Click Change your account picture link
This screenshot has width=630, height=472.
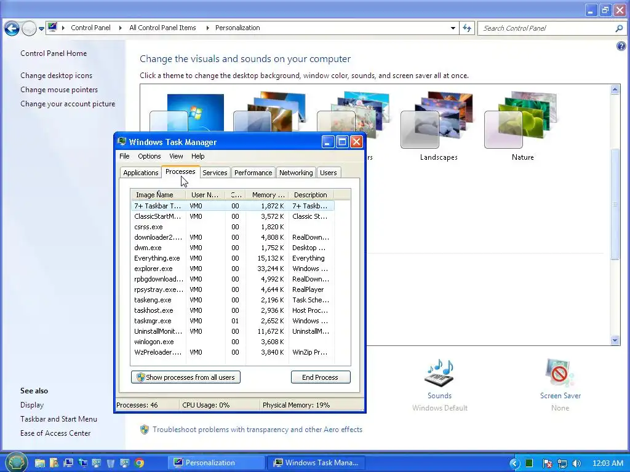tap(68, 103)
